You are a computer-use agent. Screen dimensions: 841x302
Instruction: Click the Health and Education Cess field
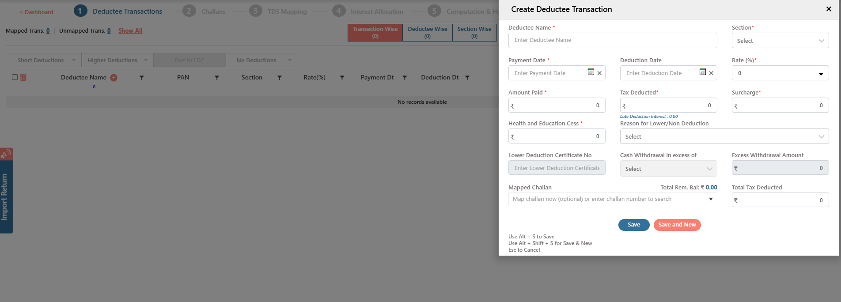pos(557,136)
